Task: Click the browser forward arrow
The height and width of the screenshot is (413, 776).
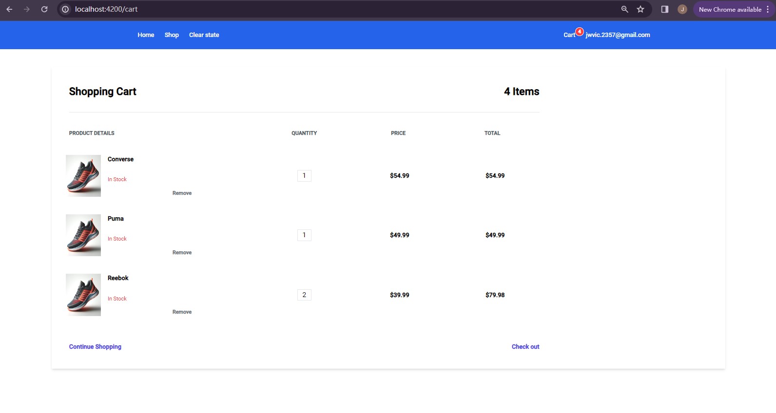Action: pos(27,9)
